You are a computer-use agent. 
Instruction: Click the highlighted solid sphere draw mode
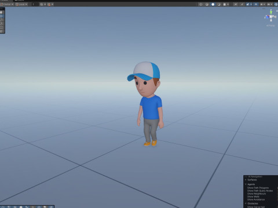tap(213, 4)
